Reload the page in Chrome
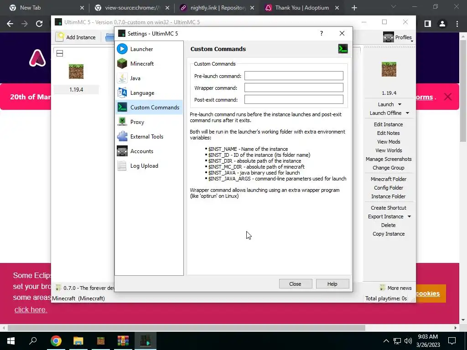The height and width of the screenshot is (350, 467). [39, 24]
